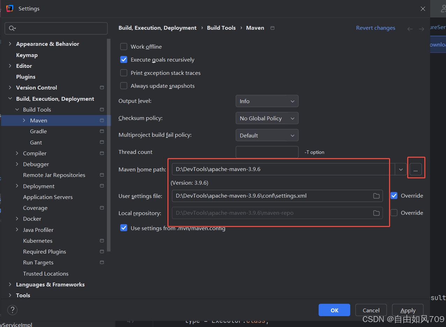Click the Apply button
The width and height of the screenshot is (446, 327).
(x=408, y=310)
